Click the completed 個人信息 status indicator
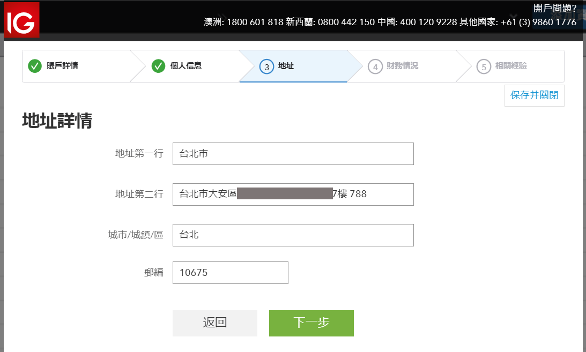Viewport: 586px width, 352px height. tap(158, 66)
